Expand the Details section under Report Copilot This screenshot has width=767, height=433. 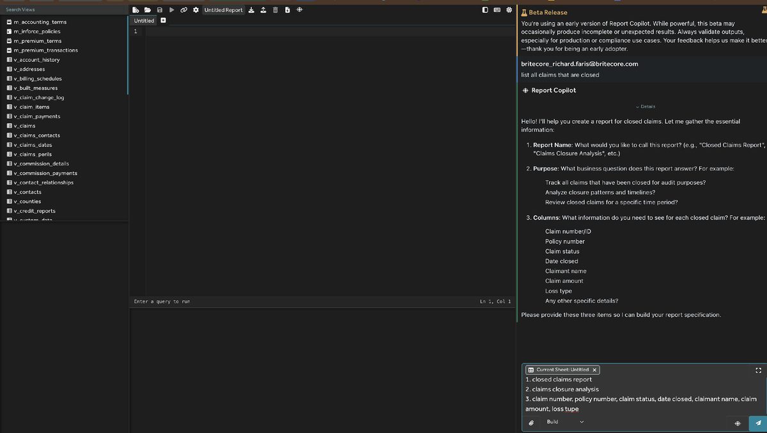645,107
